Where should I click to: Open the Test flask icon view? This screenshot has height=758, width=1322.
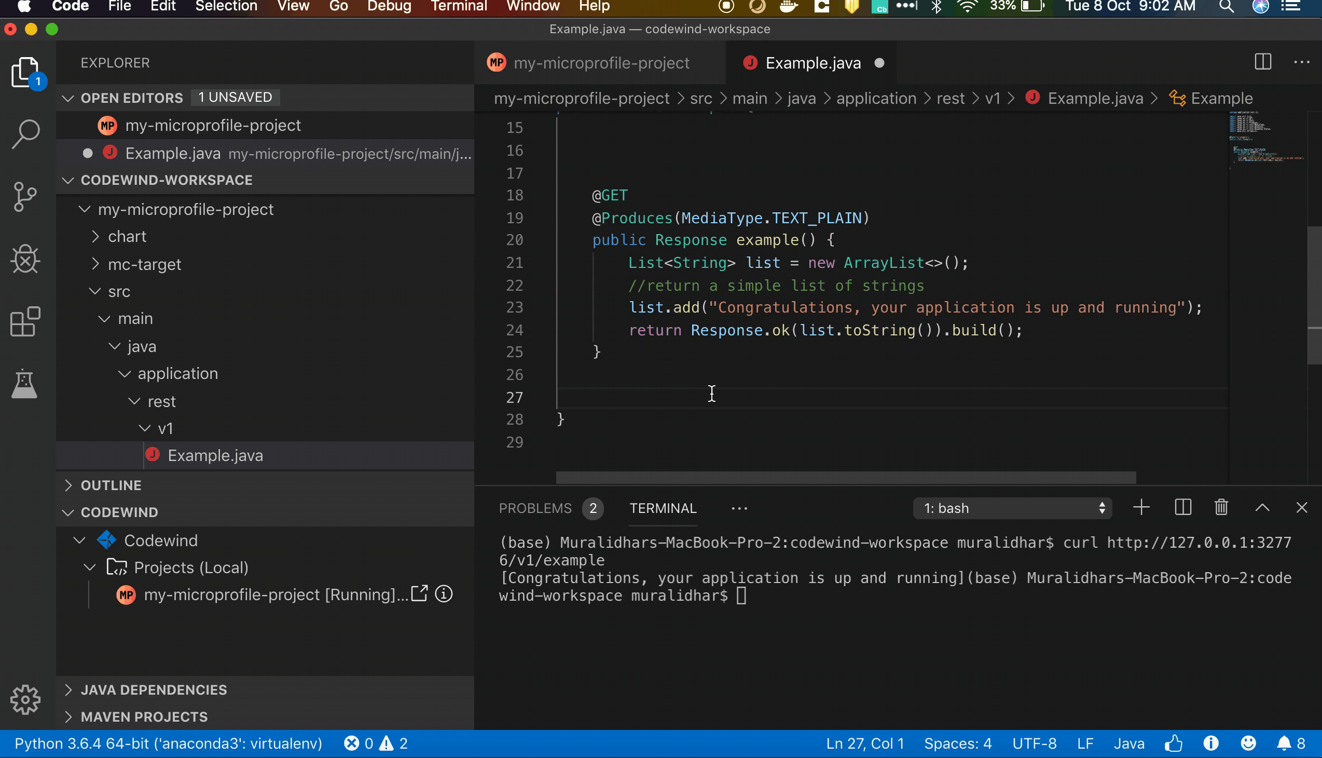25,384
